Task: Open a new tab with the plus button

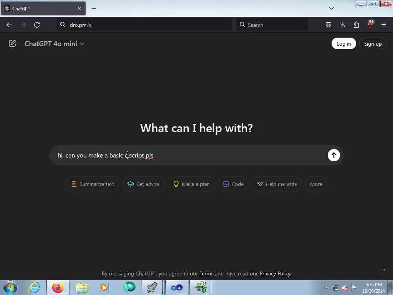Action: click(94, 8)
